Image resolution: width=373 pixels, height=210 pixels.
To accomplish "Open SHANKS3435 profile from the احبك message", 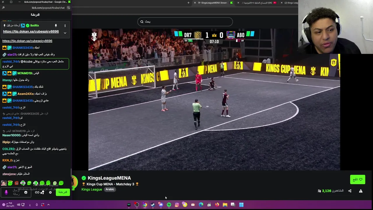I will pos(23,48).
